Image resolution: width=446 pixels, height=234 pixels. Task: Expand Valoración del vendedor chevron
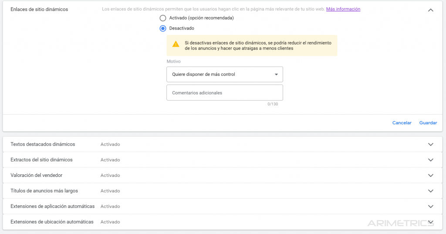(431, 175)
